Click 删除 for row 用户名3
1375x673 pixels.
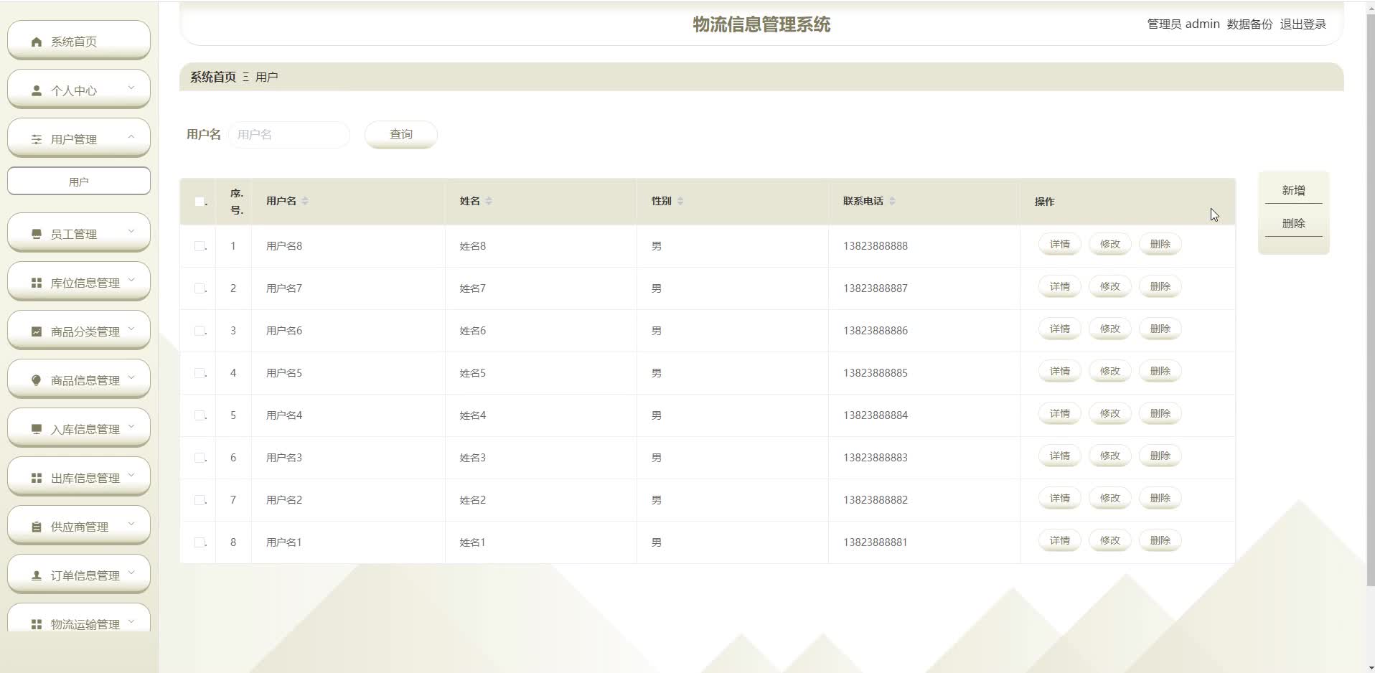(1160, 456)
